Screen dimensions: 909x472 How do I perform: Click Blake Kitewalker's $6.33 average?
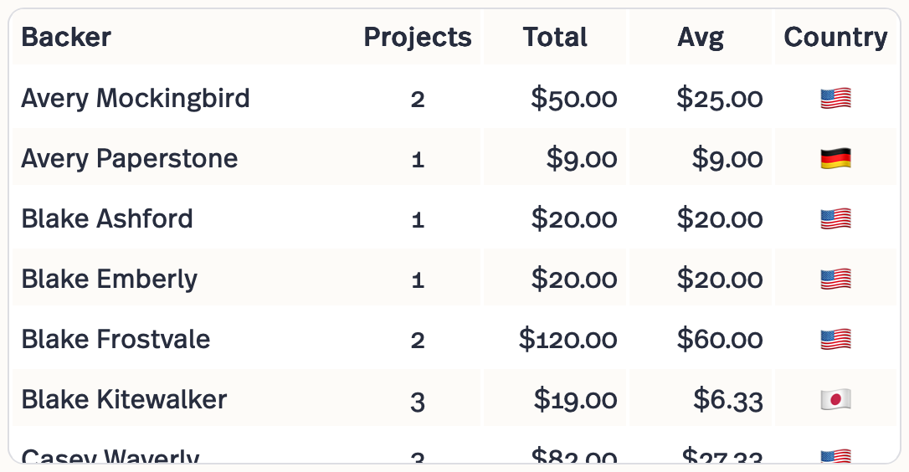[727, 400]
